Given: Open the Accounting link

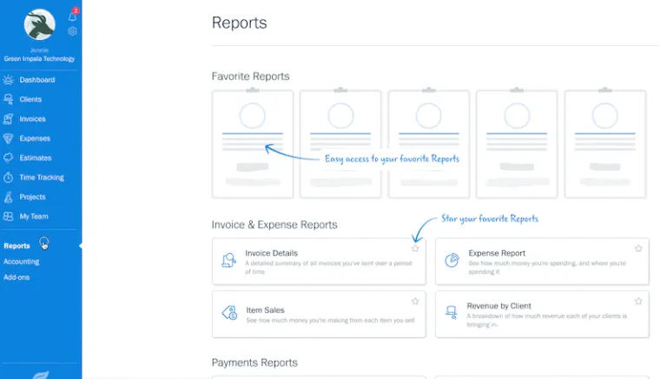Looking at the screenshot, I should 21,261.
